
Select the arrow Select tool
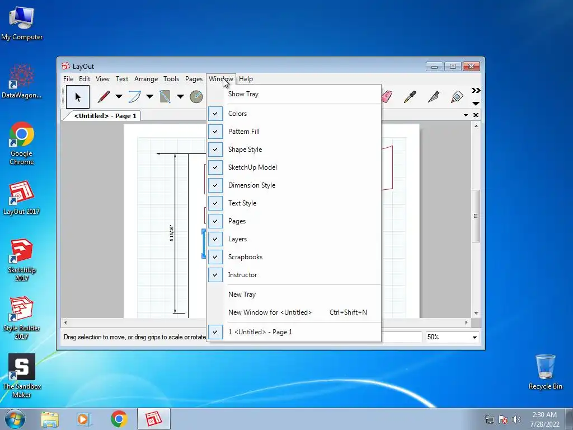point(77,97)
